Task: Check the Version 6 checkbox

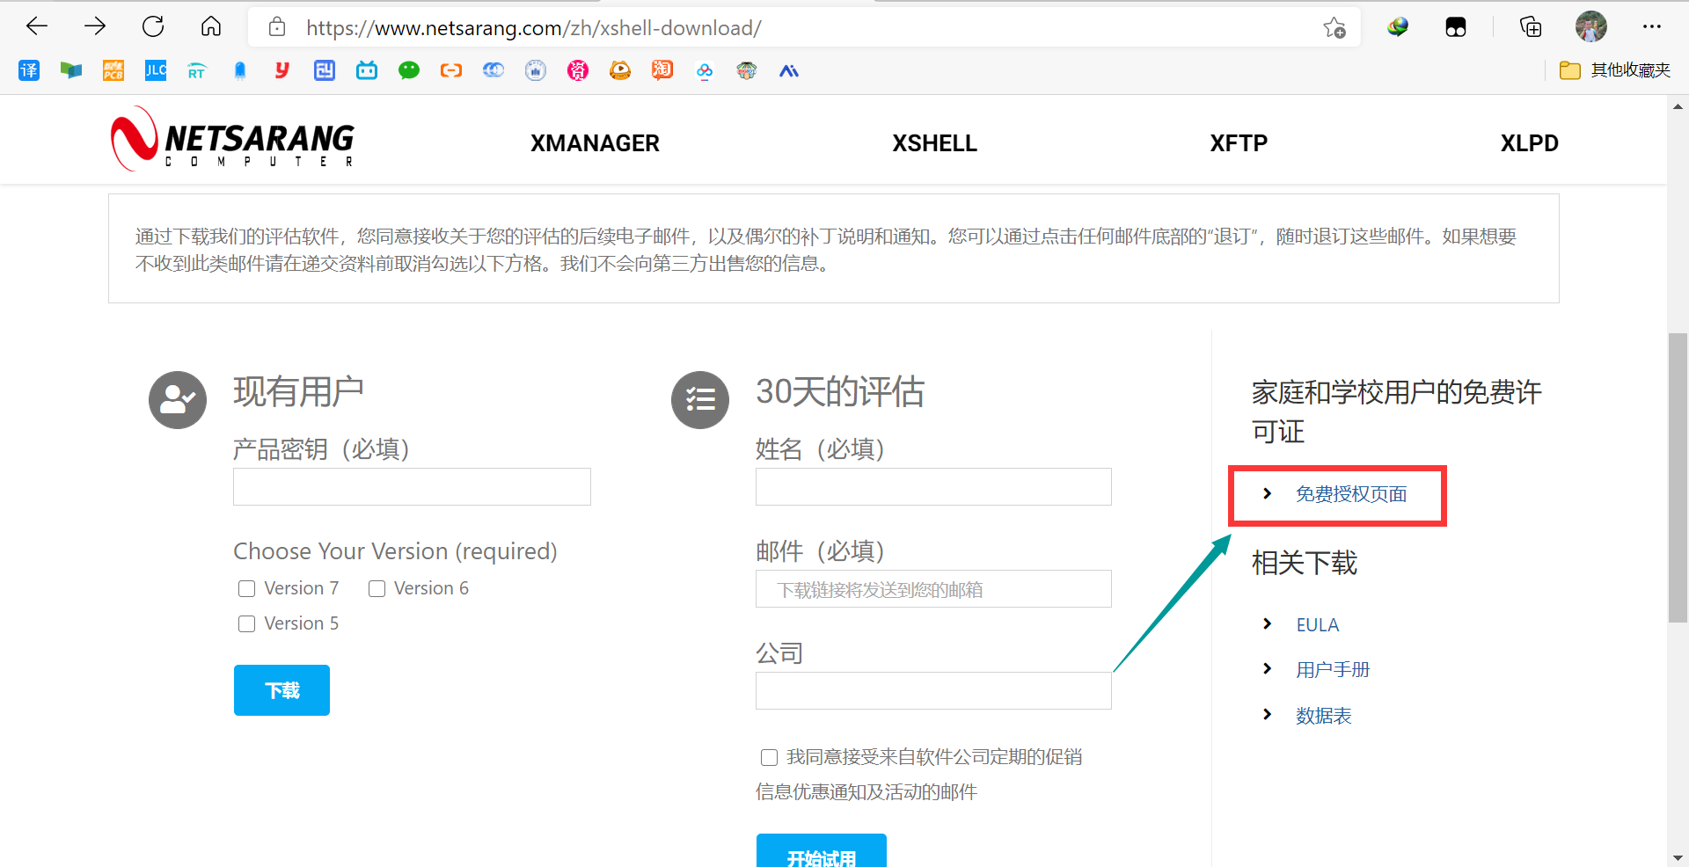Action: (x=377, y=588)
